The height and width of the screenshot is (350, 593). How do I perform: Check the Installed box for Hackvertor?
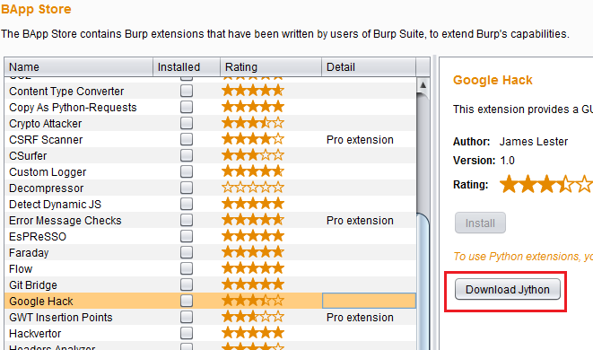[187, 333]
